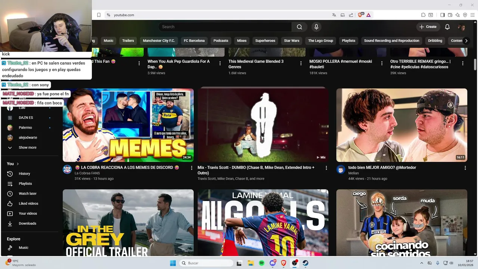Screen dimensions: 478x269
Task: Open options for Pep Guardiola short
Action: click(x=220, y=64)
